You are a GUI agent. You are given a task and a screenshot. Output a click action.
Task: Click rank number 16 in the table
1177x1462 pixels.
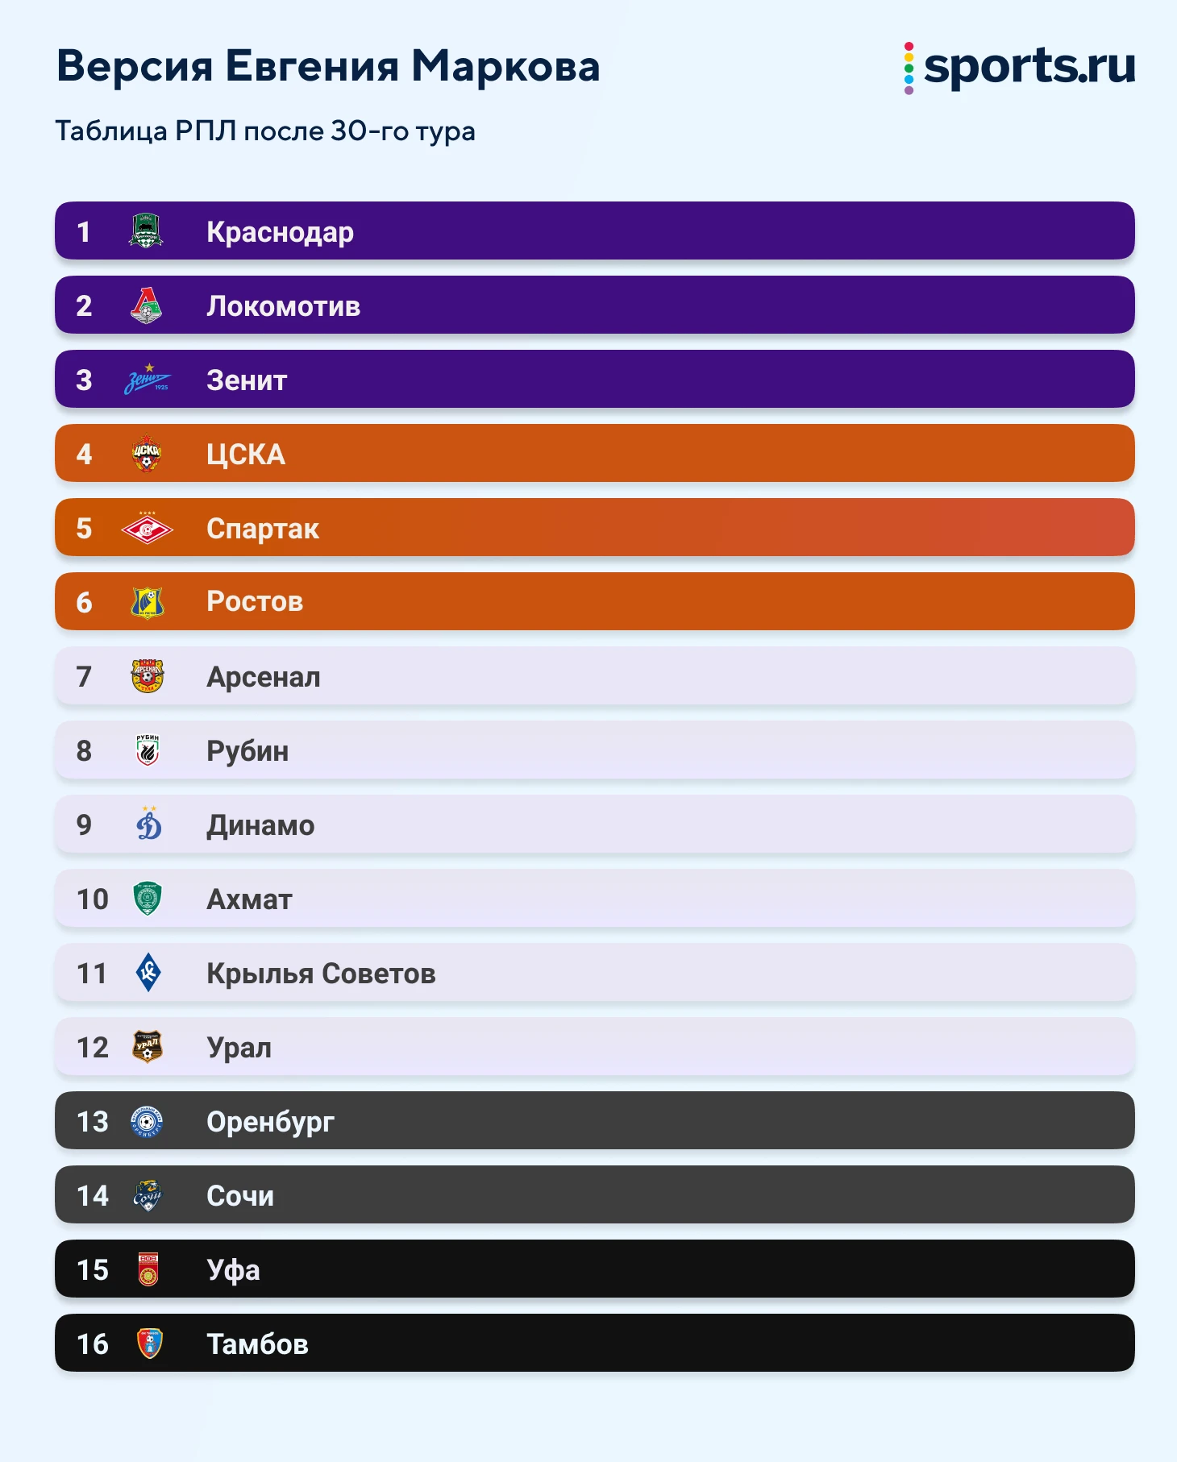click(x=92, y=1344)
